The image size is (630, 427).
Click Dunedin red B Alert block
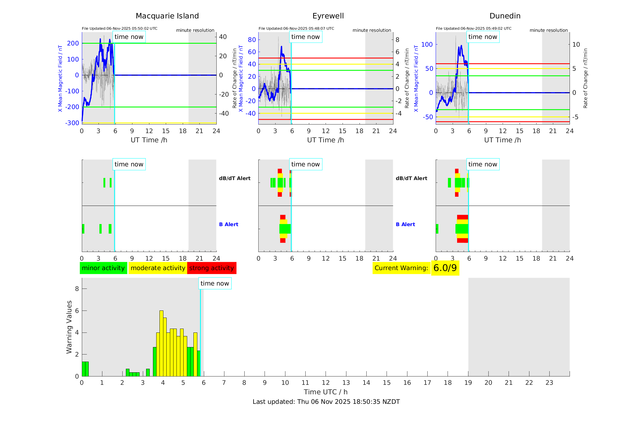[462, 217]
